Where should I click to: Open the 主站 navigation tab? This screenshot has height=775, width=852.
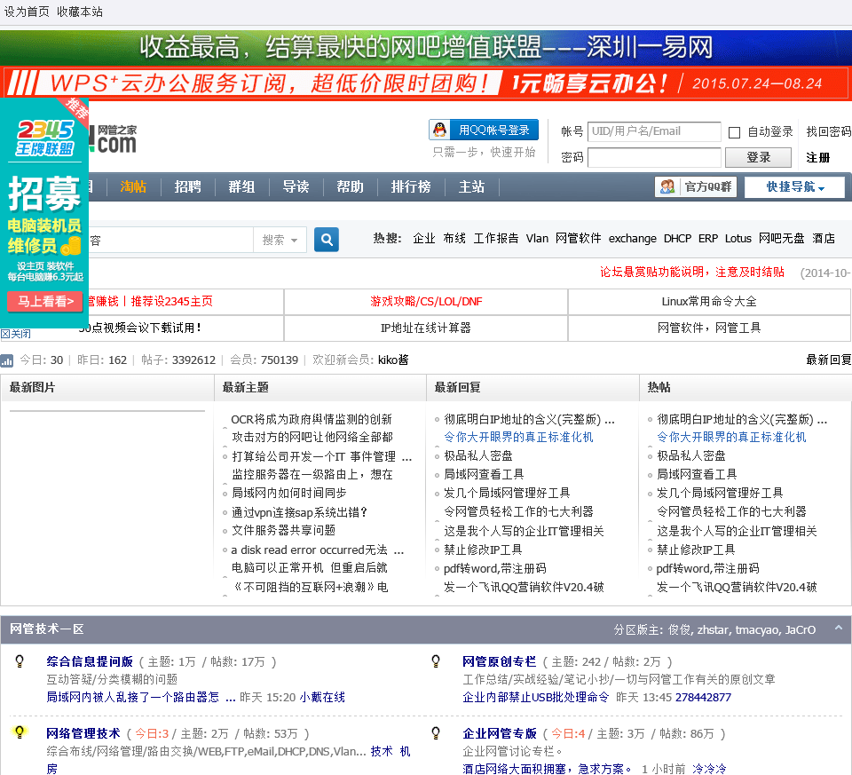point(471,187)
